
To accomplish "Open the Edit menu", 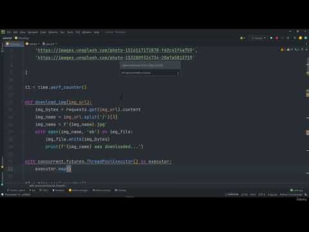I will click(x=15, y=32).
